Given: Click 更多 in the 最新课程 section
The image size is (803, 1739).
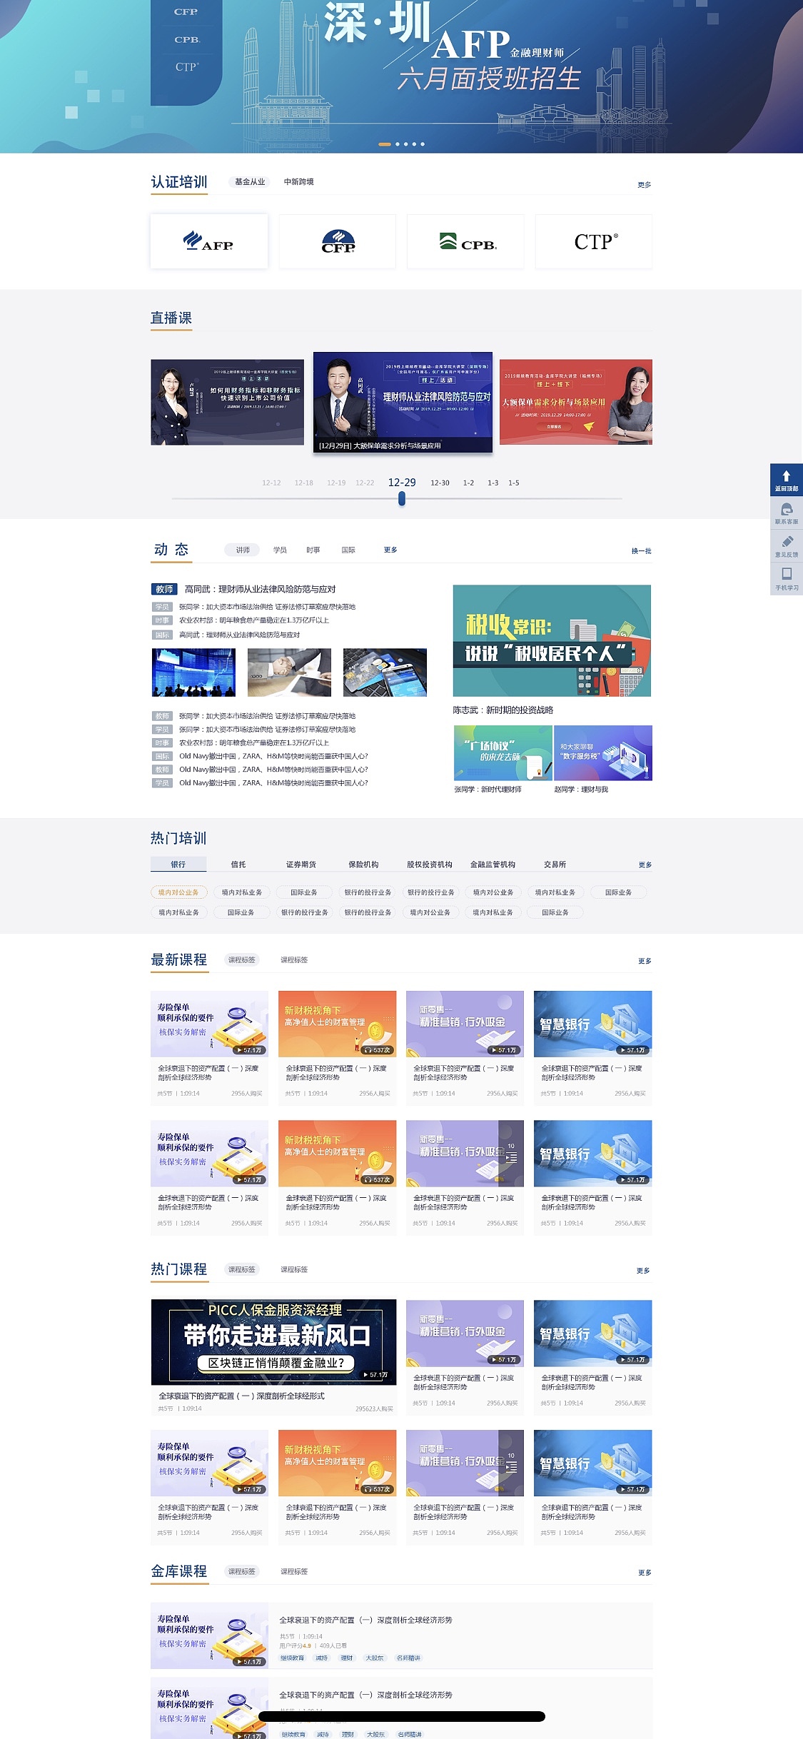Looking at the screenshot, I should pos(645,962).
